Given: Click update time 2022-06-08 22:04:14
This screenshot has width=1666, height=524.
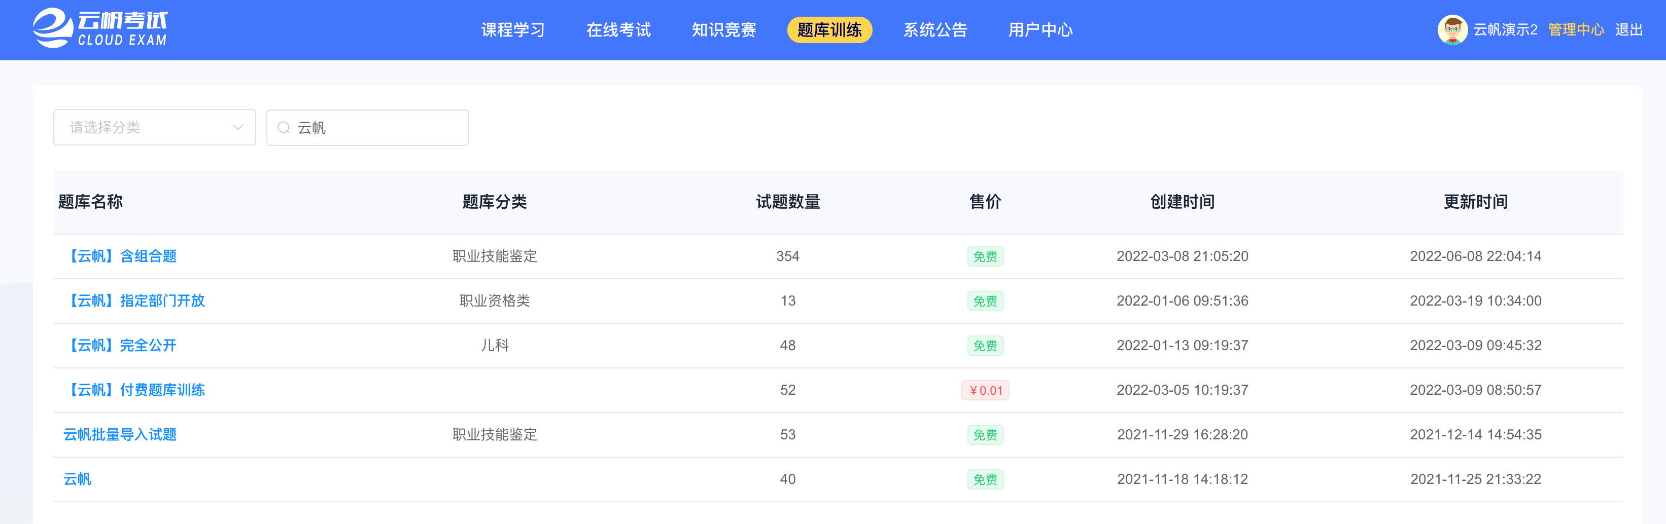Looking at the screenshot, I should pyautogui.click(x=1476, y=256).
